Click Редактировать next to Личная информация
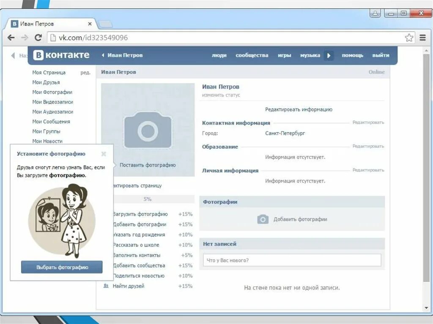 (368, 170)
